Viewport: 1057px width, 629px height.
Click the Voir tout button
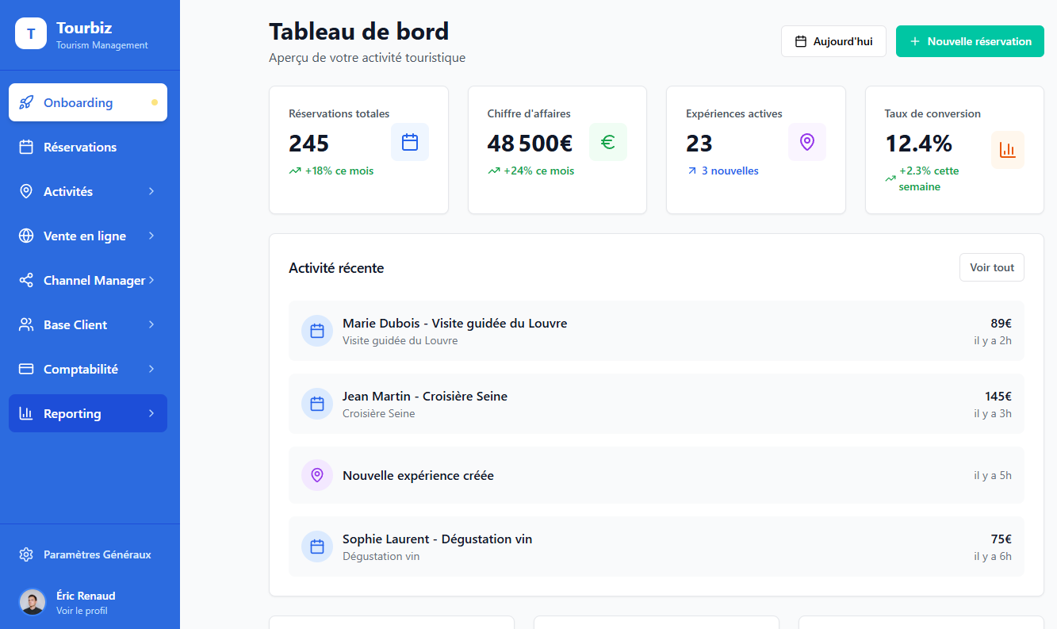991,267
